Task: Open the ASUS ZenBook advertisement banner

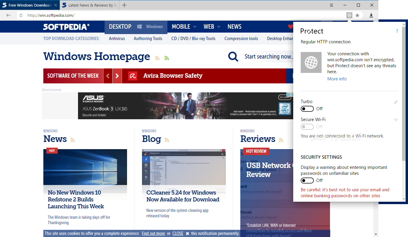Action: pyautogui.click(x=185, y=106)
